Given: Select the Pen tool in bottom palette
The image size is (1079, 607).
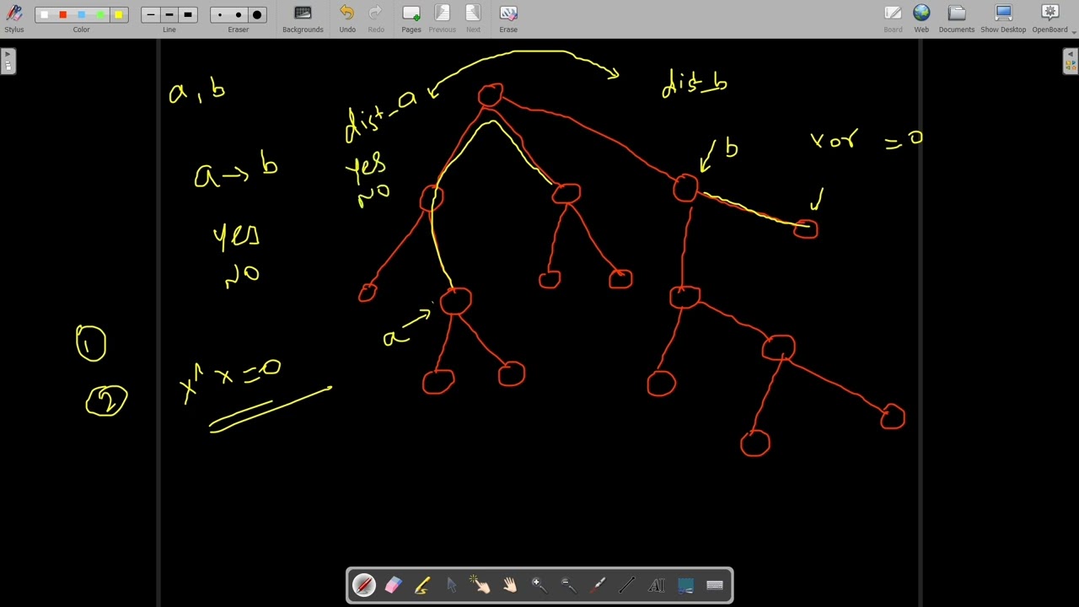Looking at the screenshot, I should (x=364, y=585).
